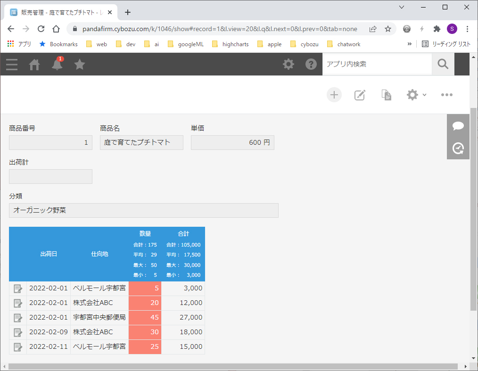Open notifications bell with badge
Screen dimensions: 478x371
pos(57,64)
